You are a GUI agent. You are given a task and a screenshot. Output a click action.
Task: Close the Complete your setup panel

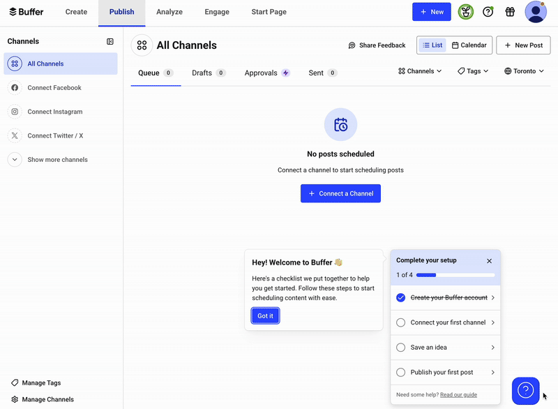[490, 261]
